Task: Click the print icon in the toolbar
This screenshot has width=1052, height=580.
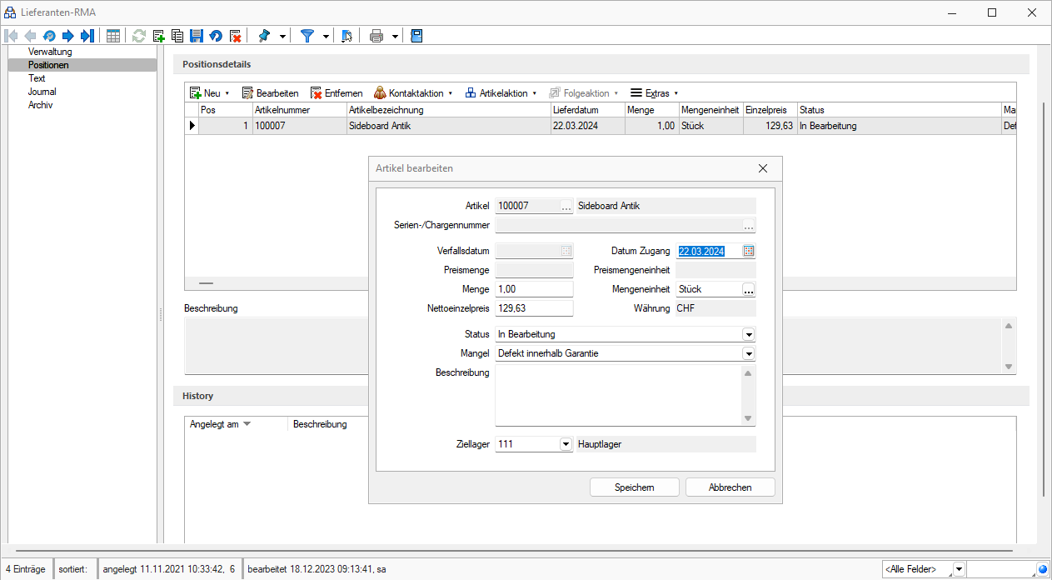Action: (x=375, y=36)
